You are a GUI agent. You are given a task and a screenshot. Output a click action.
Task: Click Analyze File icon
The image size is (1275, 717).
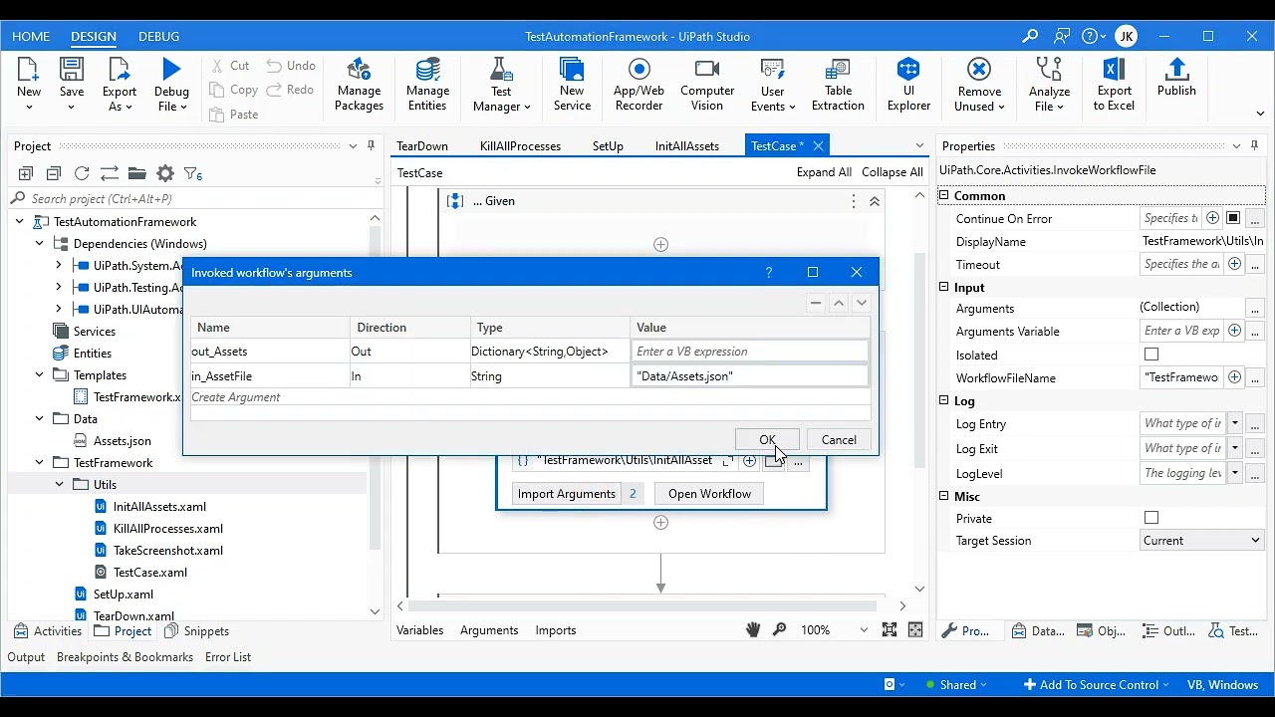[x=1049, y=71]
